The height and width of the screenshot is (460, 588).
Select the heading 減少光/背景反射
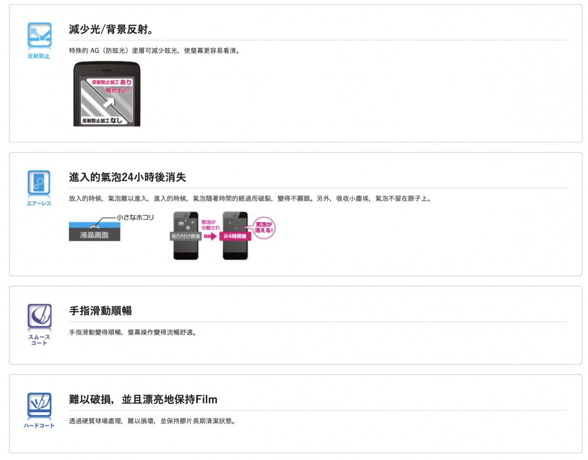point(112,29)
